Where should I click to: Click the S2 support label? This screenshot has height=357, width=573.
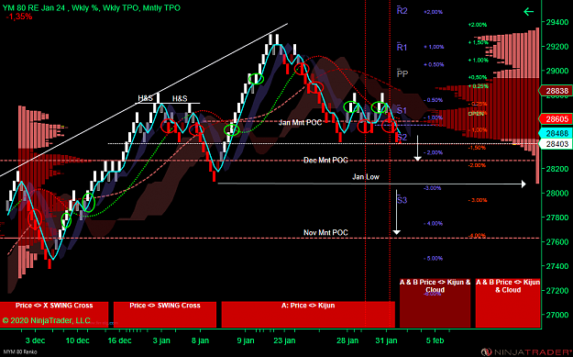click(x=402, y=138)
